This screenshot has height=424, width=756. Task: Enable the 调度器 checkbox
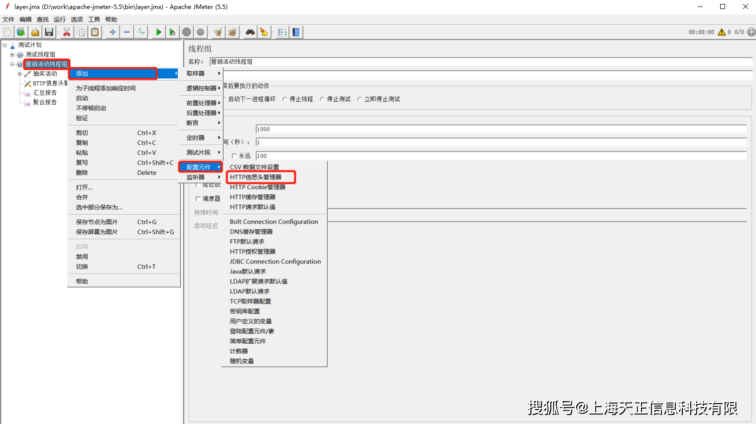pyautogui.click(x=198, y=199)
